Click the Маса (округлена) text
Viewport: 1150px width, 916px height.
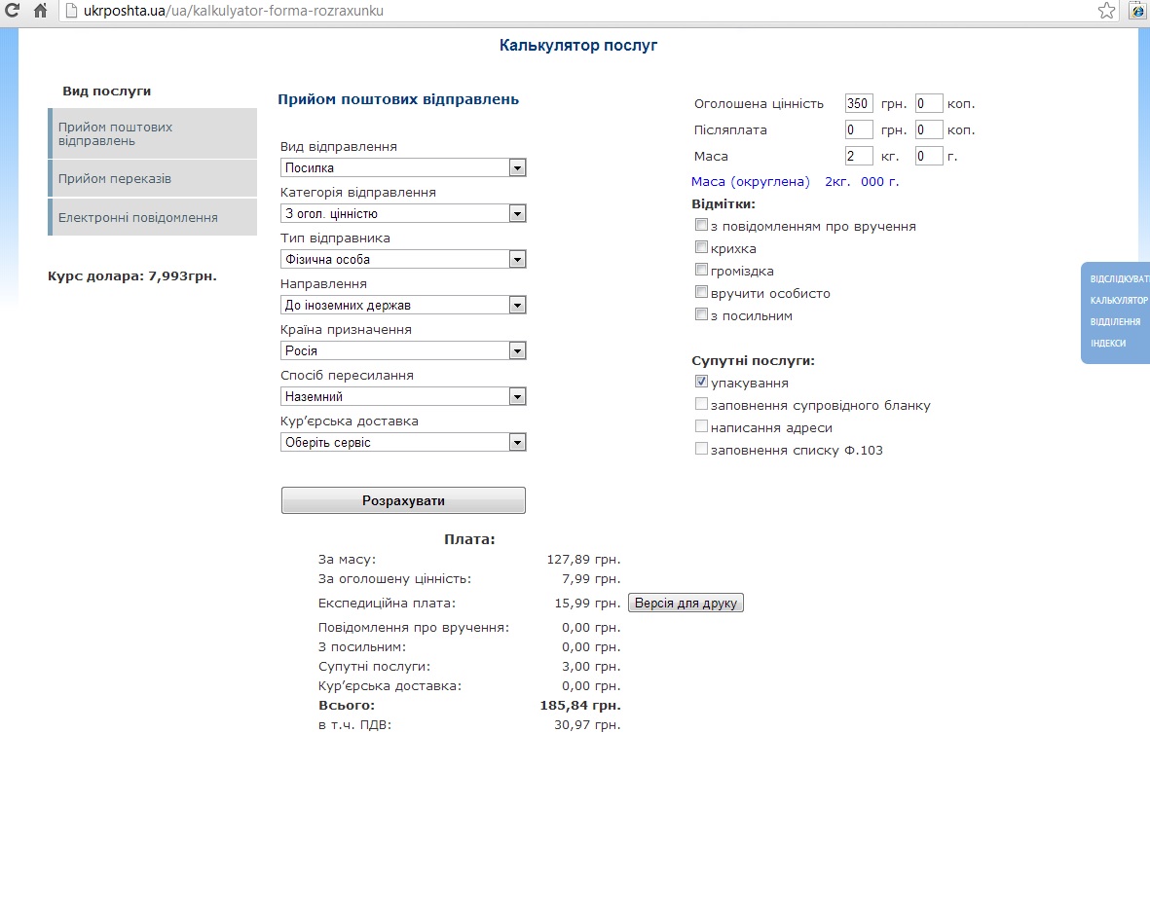[x=751, y=182]
